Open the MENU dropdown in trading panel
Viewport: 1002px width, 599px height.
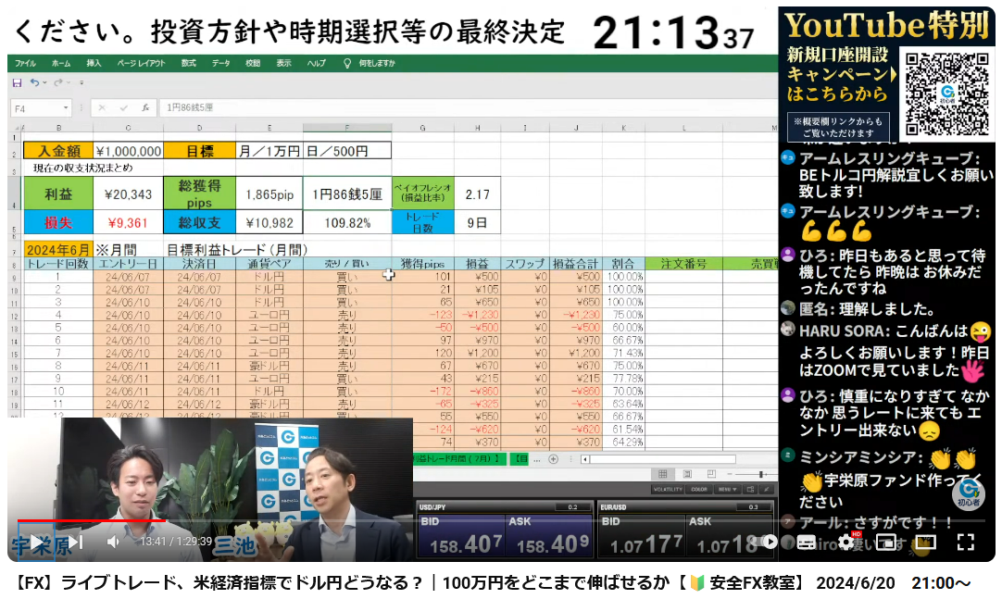tap(726, 489)
